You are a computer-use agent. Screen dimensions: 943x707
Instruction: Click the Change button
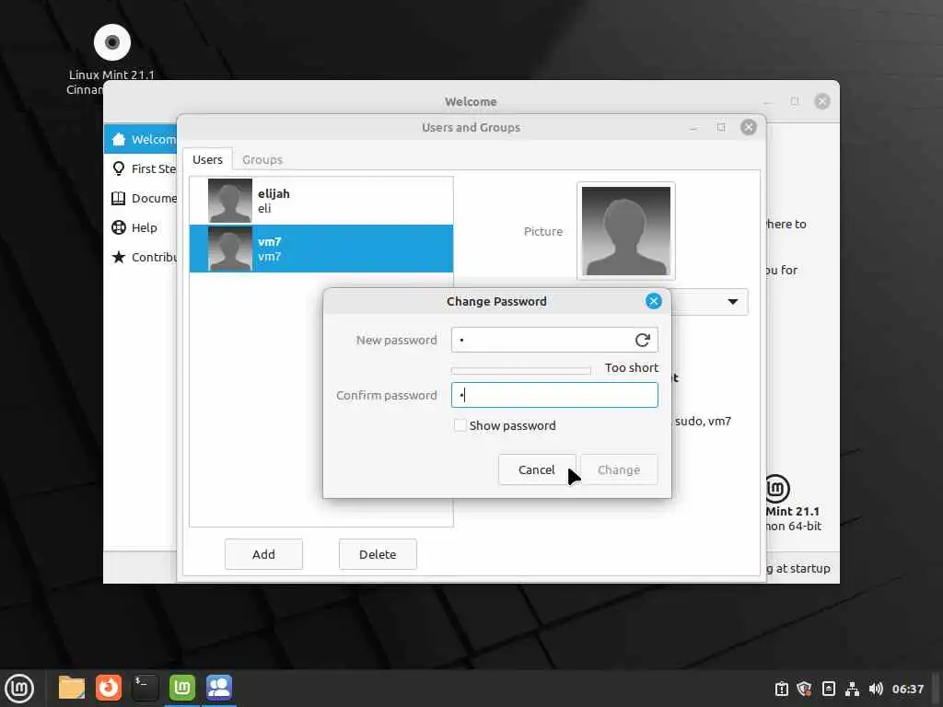[x=619, y=469]
